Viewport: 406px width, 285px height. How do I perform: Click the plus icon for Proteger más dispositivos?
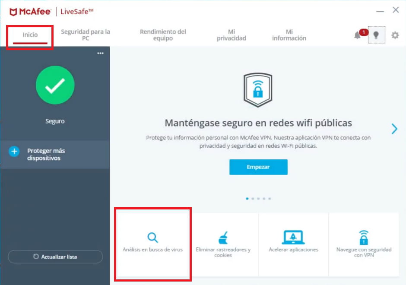click(14, 152)
